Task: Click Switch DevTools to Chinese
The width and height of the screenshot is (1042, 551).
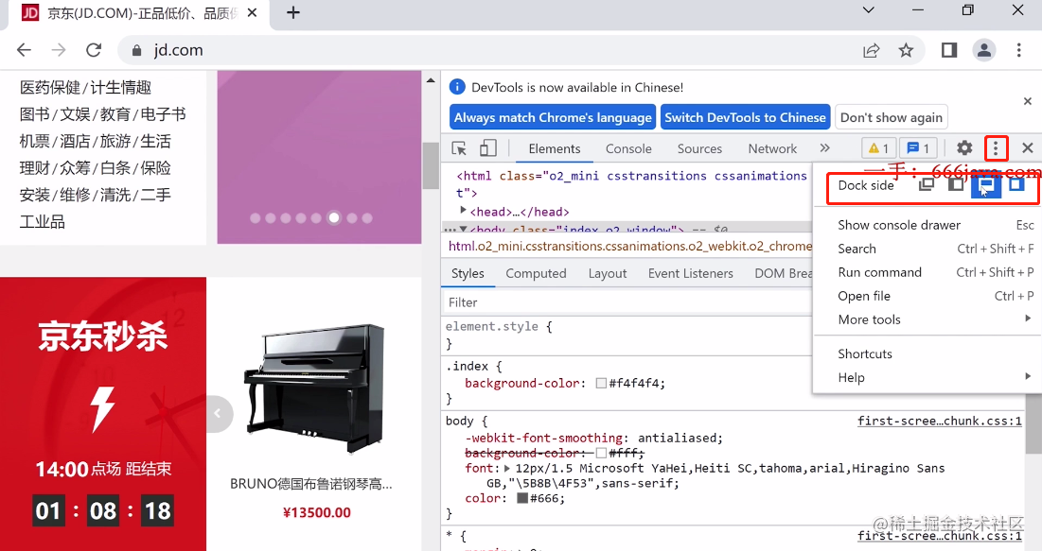Action: [745, 117]
